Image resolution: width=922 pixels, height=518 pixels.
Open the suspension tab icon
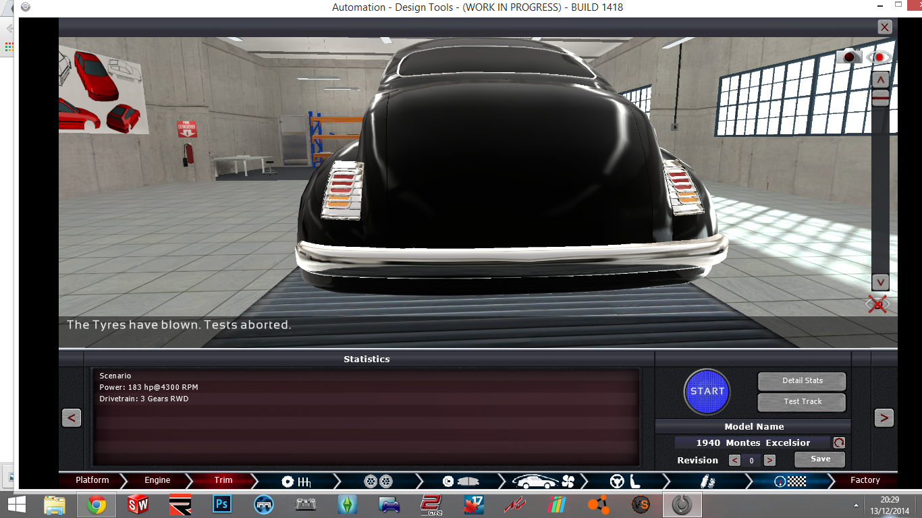point(707,481)
